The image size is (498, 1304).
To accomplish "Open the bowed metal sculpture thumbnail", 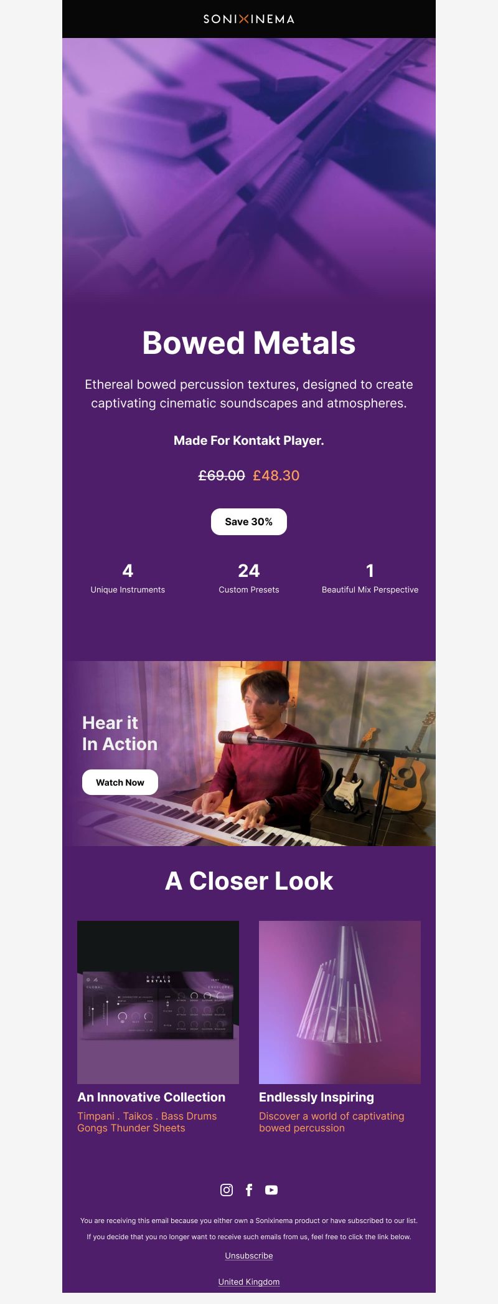I will point(340,1002).
